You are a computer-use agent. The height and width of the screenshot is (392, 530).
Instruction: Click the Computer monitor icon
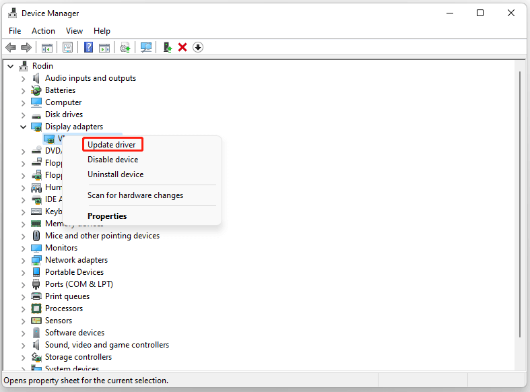pos(36,102)
